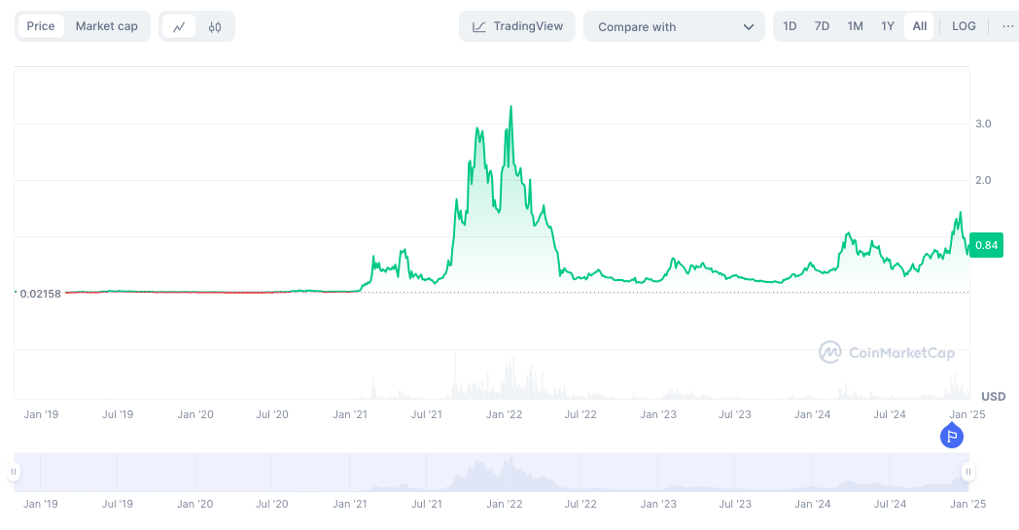
Task: Toggle LOG scale on the chart
Action: [964, 26]
